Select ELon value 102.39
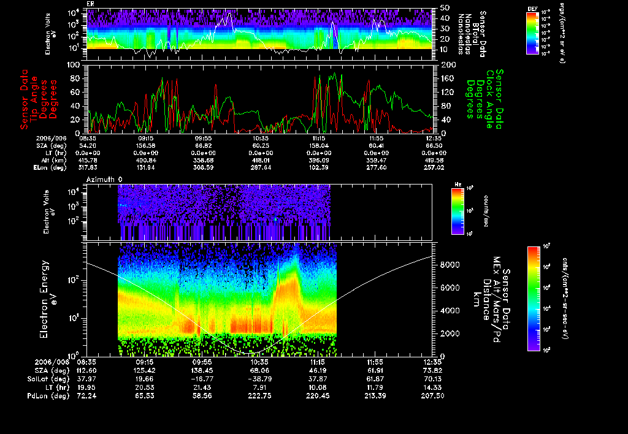 tap(318, 167)
